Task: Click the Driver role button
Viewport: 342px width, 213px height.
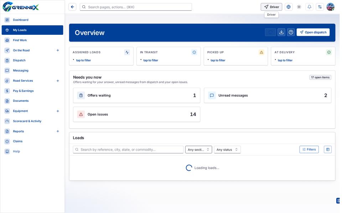Action: click(271, 7)
